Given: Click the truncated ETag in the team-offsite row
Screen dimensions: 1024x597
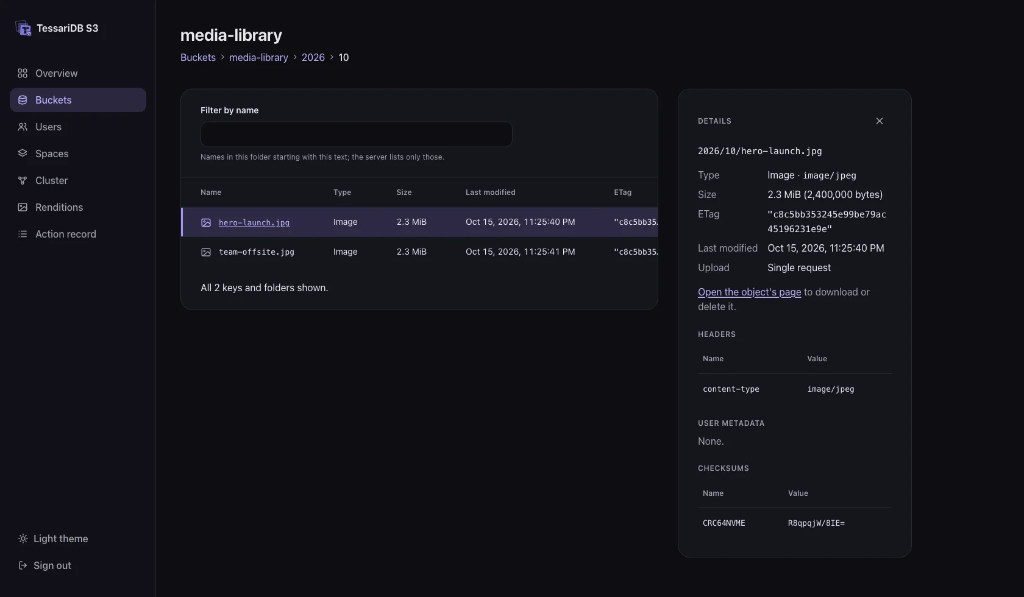Looking at the screenshot, I should (x=636, y=252).
